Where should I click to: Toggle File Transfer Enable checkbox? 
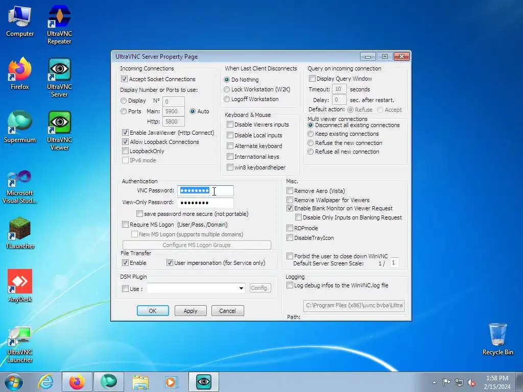tap(126, 263)
